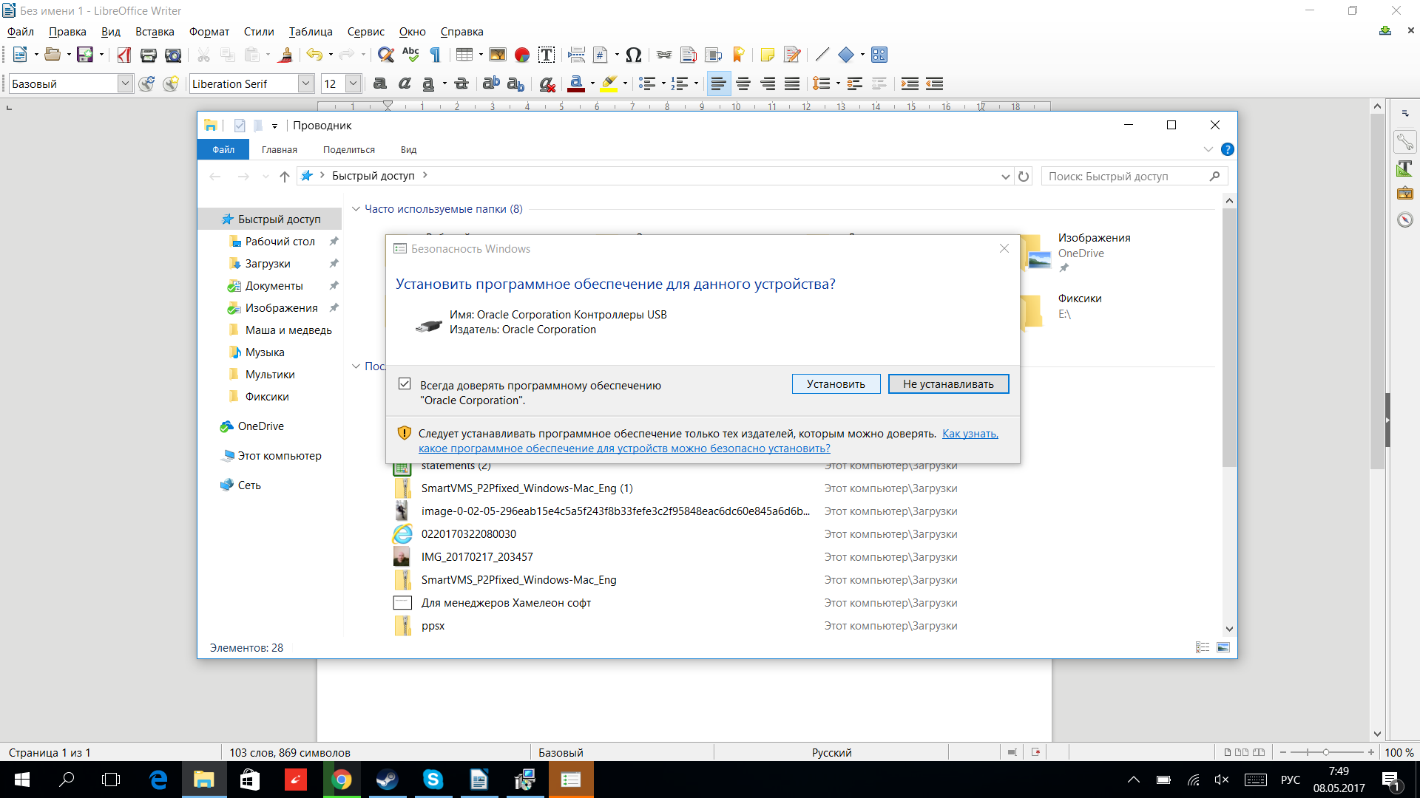Click the Increase Indent icon
Image resolution: width=1420 pixels, height=798 pixels.
point(910,83)
